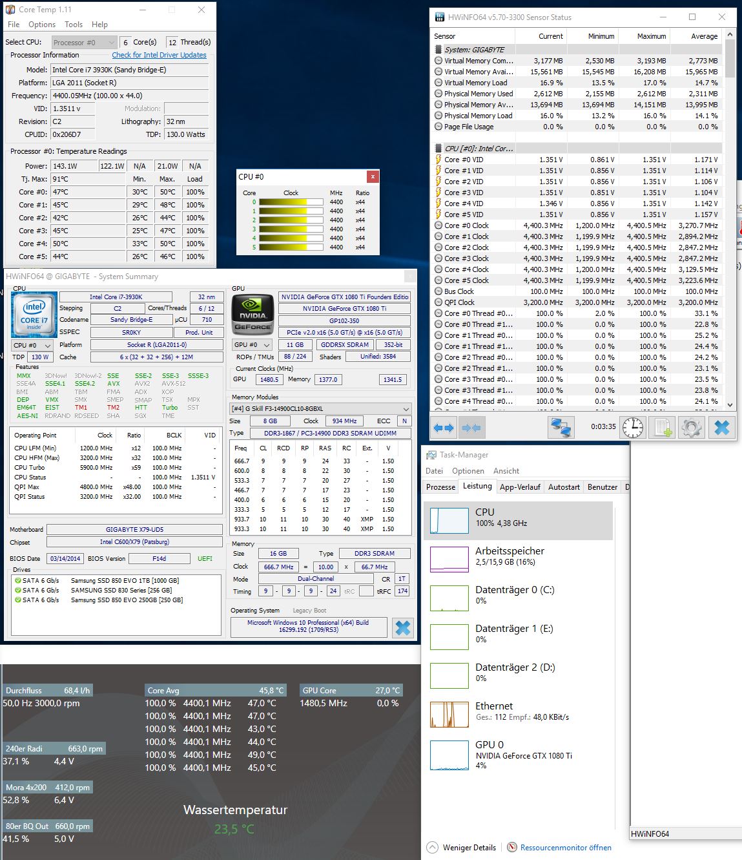
Task: Click the Task-Manager title bar icon
Action: tap(431, 455)
